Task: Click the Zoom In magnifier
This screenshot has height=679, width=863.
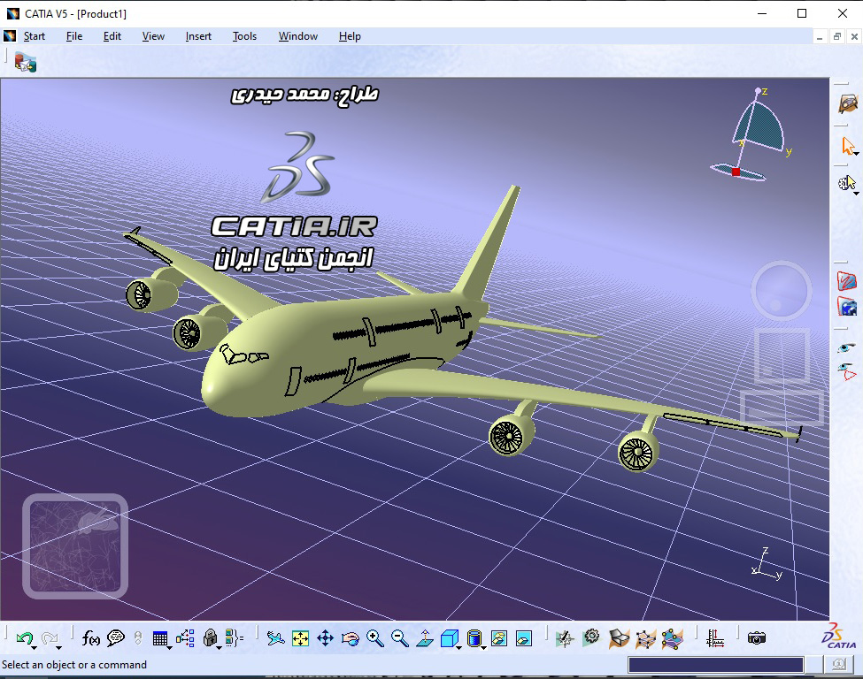Action: [x=374, y=638]
